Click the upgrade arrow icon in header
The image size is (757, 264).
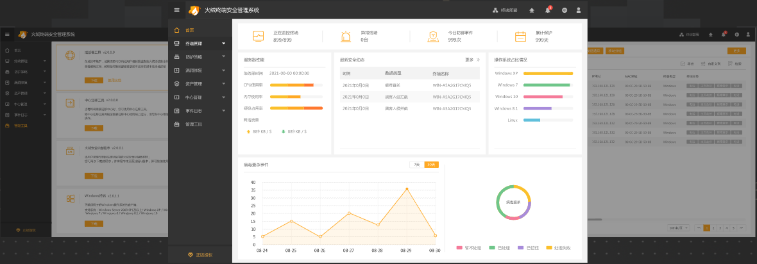(531, 10)
